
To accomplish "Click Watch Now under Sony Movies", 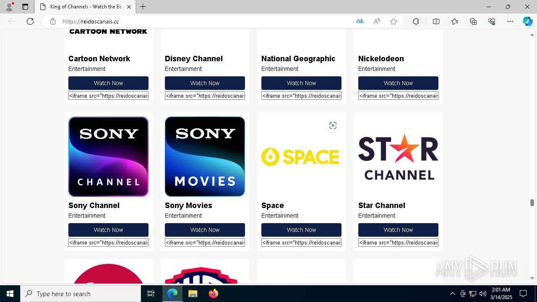I will (205, 230).
